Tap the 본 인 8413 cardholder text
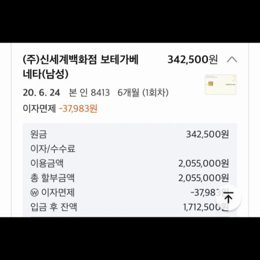The height and width of the screenshot is (260, 260). click(x=89, y=92)
